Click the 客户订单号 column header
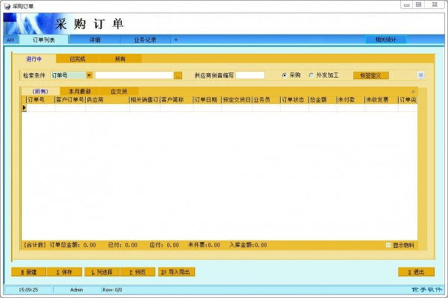 pyautogui.click(x=70, y=100)
